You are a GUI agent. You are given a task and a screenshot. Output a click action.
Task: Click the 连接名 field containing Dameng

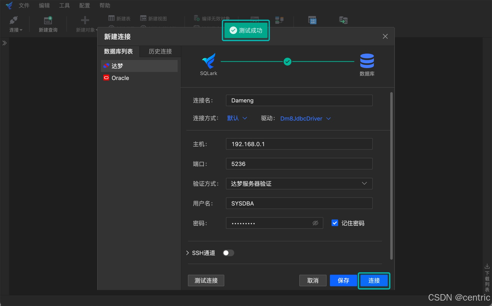click(x=299, y=100)
